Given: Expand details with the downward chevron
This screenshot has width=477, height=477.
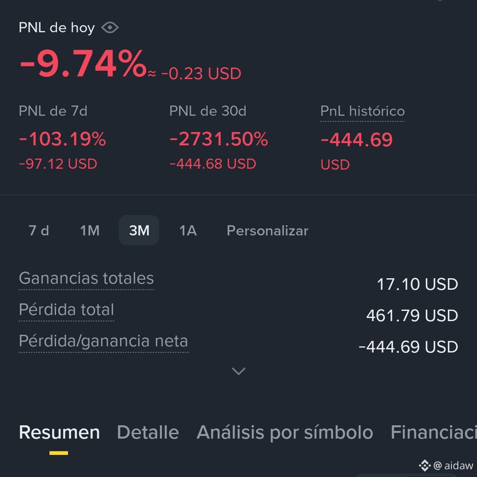Looking at the screenshot, I should 238,371.
